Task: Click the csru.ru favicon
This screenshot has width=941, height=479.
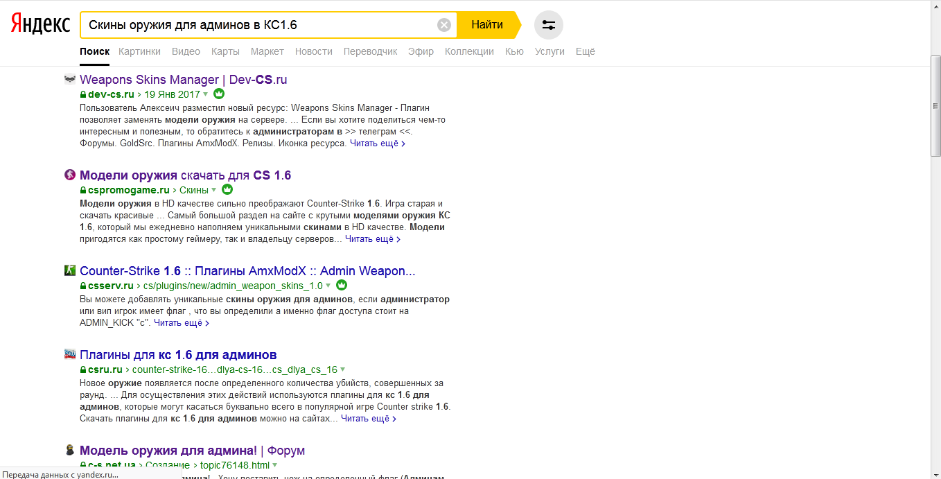Action: [x=70, y=354]
